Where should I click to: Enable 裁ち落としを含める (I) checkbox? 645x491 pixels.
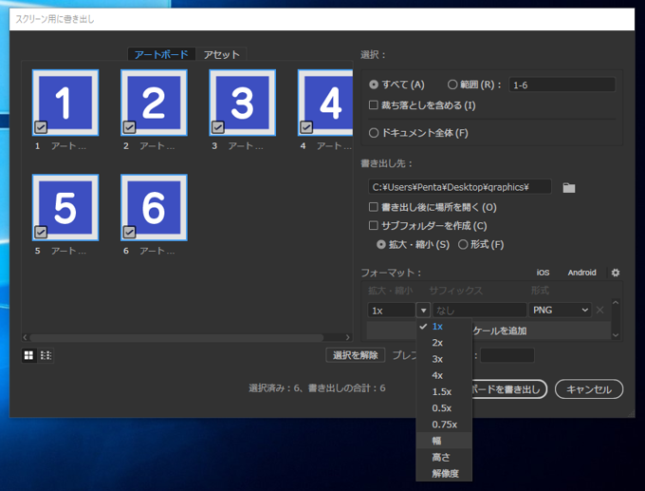pos(374,105)
